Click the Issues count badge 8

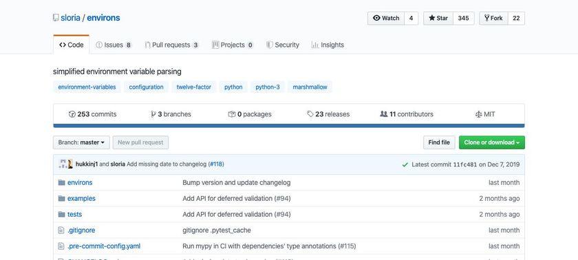tap(128, 45)
